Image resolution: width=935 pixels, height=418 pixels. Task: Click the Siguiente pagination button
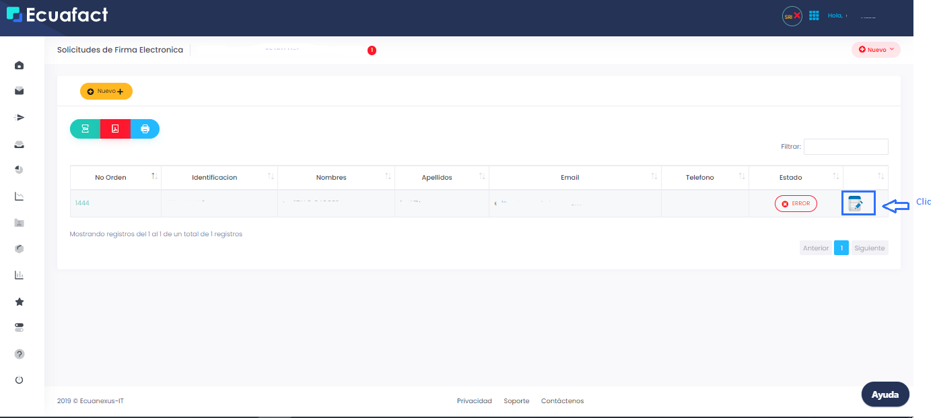click(869, 248)
